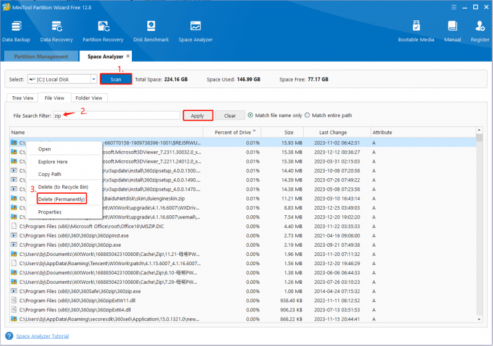Switch to Tree View tab
Image resolution: width=493 pixels, height=346 pixels.
(23, 98)
